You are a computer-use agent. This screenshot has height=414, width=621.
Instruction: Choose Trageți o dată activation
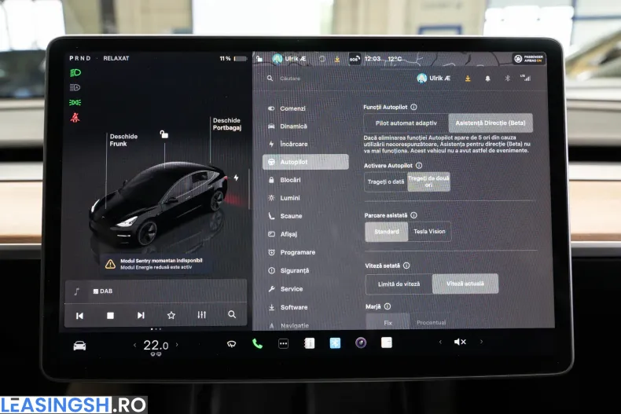tap(386, 181)
